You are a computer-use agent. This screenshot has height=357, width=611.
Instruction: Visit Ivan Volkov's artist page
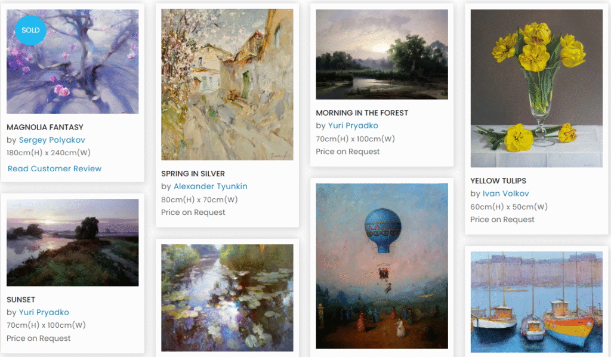click(x=505, y=193)
